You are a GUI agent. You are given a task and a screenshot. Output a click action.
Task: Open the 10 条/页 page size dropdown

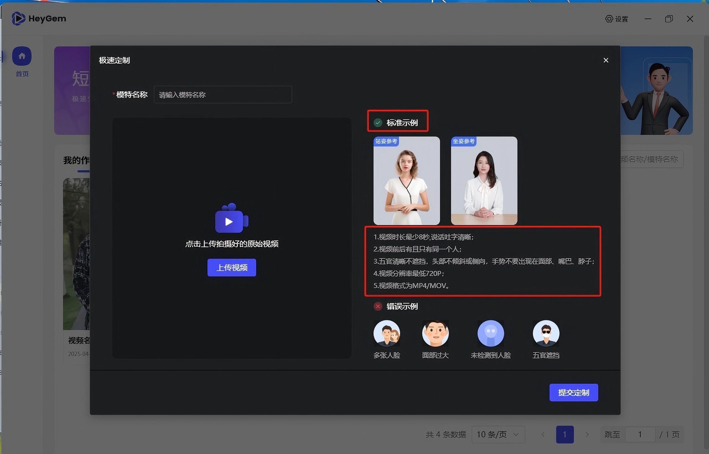[x=497, y=434]
